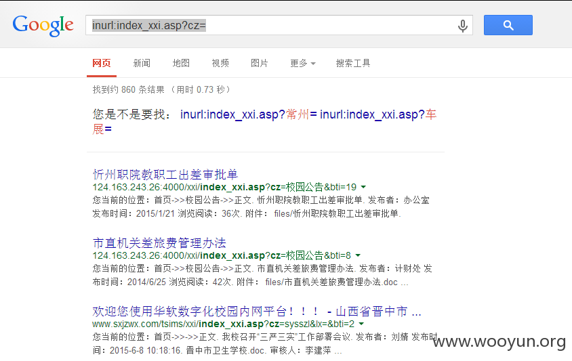This screenshot has height=361, width=572.
Task: Expand arrow beside URL ending bti=19
Action: point(363,187)
